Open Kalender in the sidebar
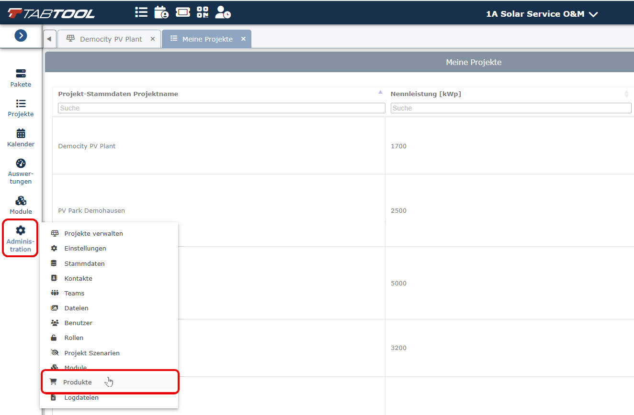634x415 pixels. (21, 138)
